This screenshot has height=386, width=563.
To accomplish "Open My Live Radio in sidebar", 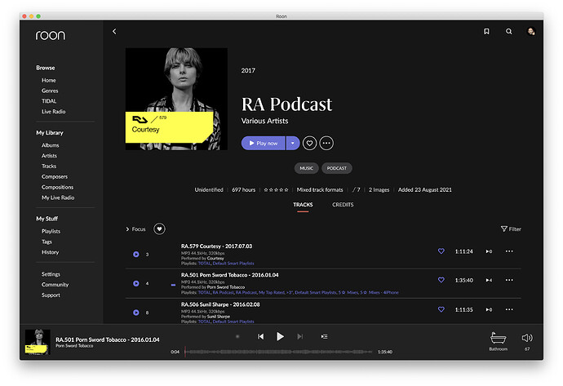I will click(58, 197).
